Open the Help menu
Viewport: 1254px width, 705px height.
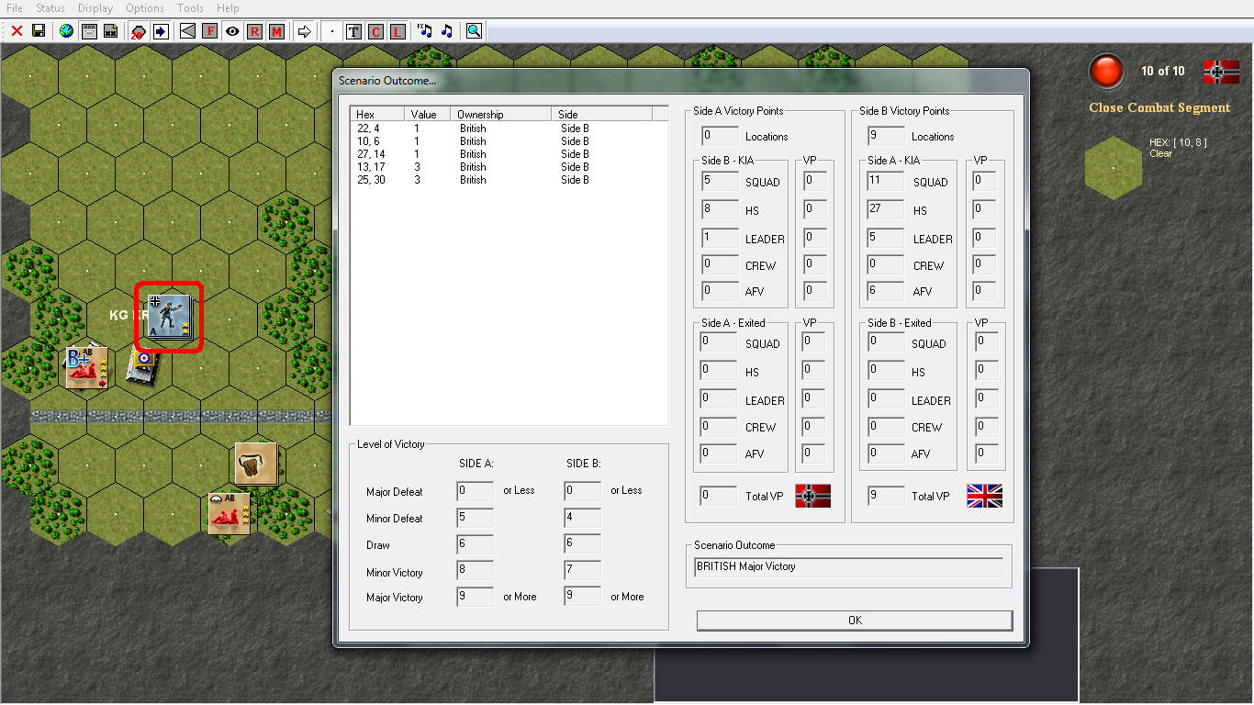pos(228,8)
